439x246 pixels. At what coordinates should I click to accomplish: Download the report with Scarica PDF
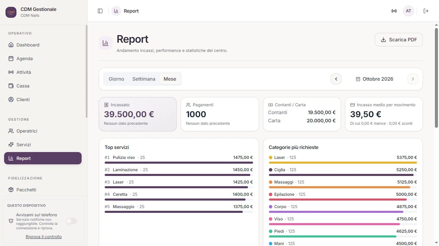click(x=399, y=40)
